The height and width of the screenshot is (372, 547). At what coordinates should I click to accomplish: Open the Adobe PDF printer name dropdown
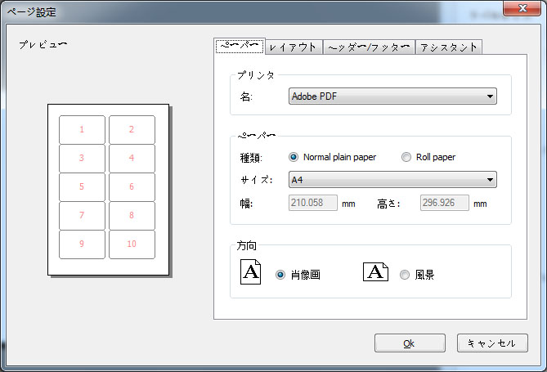coord(392,96)
